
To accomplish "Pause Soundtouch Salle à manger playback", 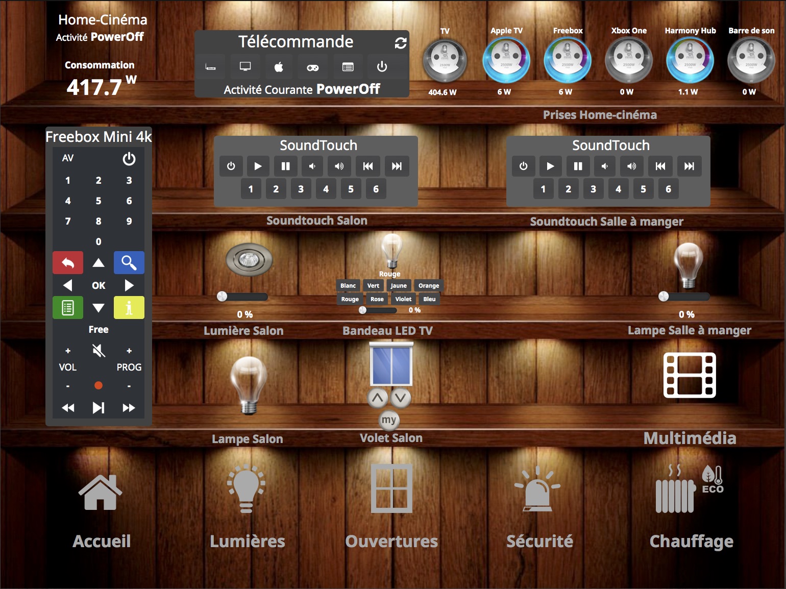I will [578, 166].
